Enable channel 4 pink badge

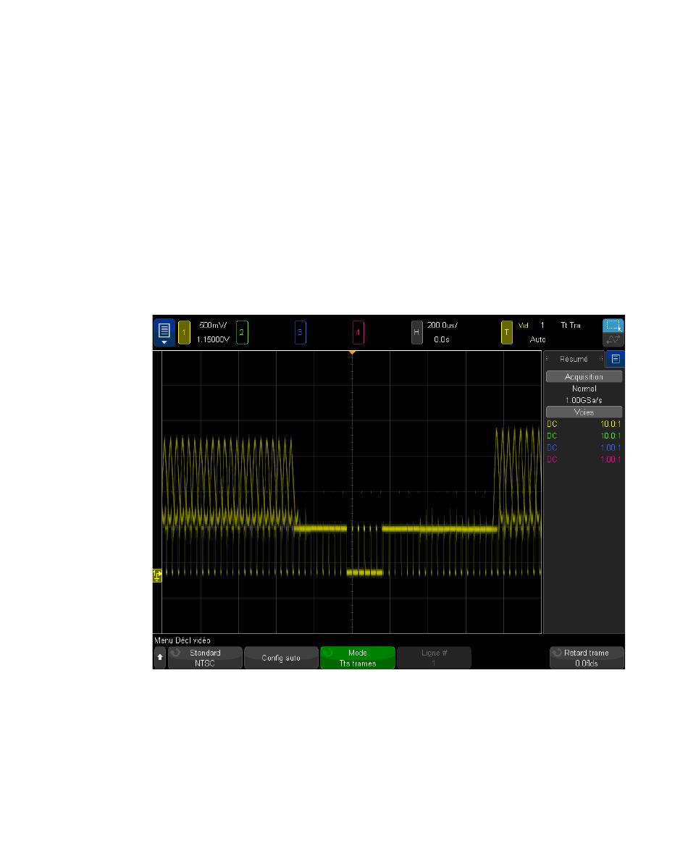(x=358, y=332)
